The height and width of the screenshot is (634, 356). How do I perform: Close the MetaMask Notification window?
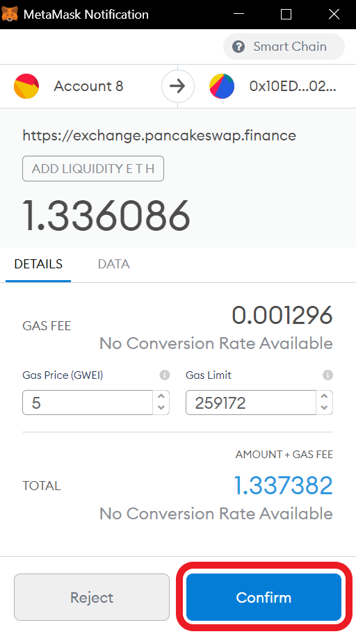coord(334,14)
